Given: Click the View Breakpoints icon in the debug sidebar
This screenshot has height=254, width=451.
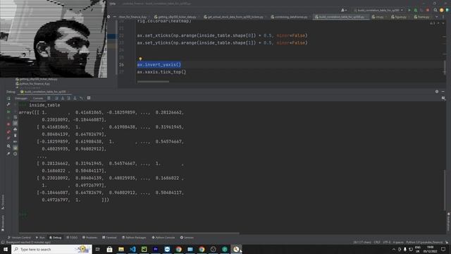Looking at the screenshot, I should [8, 132].
